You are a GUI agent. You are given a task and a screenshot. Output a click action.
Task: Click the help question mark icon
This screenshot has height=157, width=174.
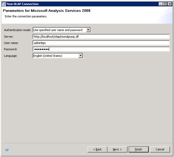coord(7,150)
